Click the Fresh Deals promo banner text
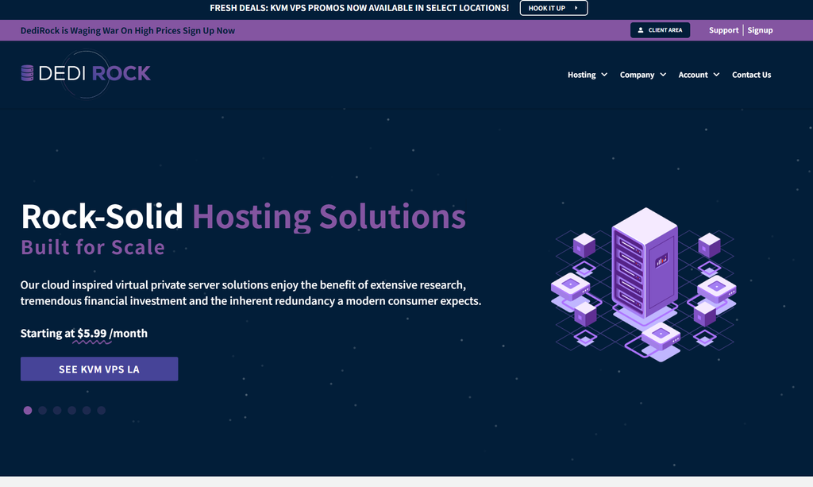The image size is (813, 487). pos(360,8)
